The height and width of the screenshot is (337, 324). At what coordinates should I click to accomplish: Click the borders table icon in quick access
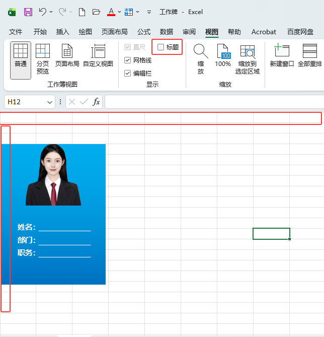(x=129, y=12)
